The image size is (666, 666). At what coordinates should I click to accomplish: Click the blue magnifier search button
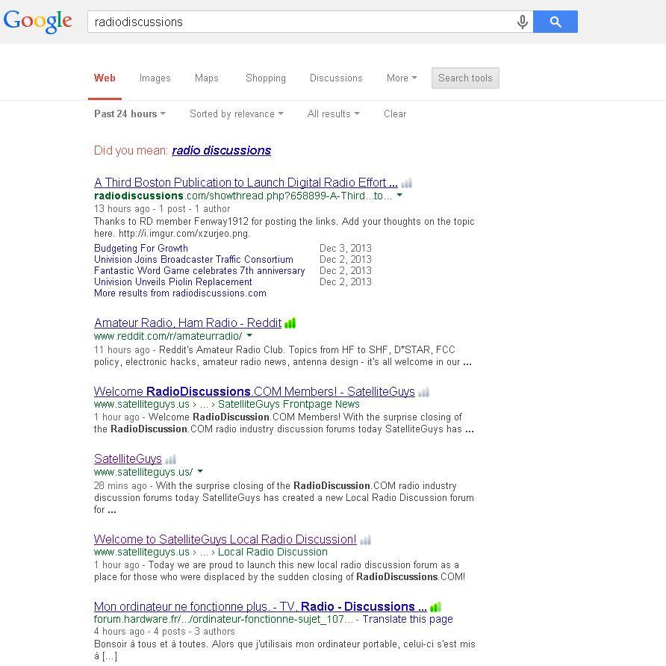[555, 22]
